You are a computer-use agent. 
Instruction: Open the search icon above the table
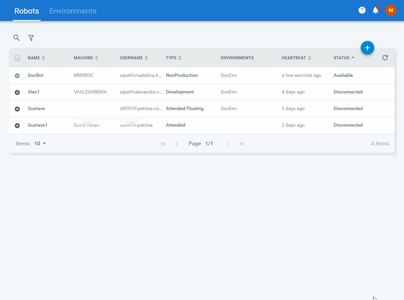pyautogui.click(x=17, y=38)
